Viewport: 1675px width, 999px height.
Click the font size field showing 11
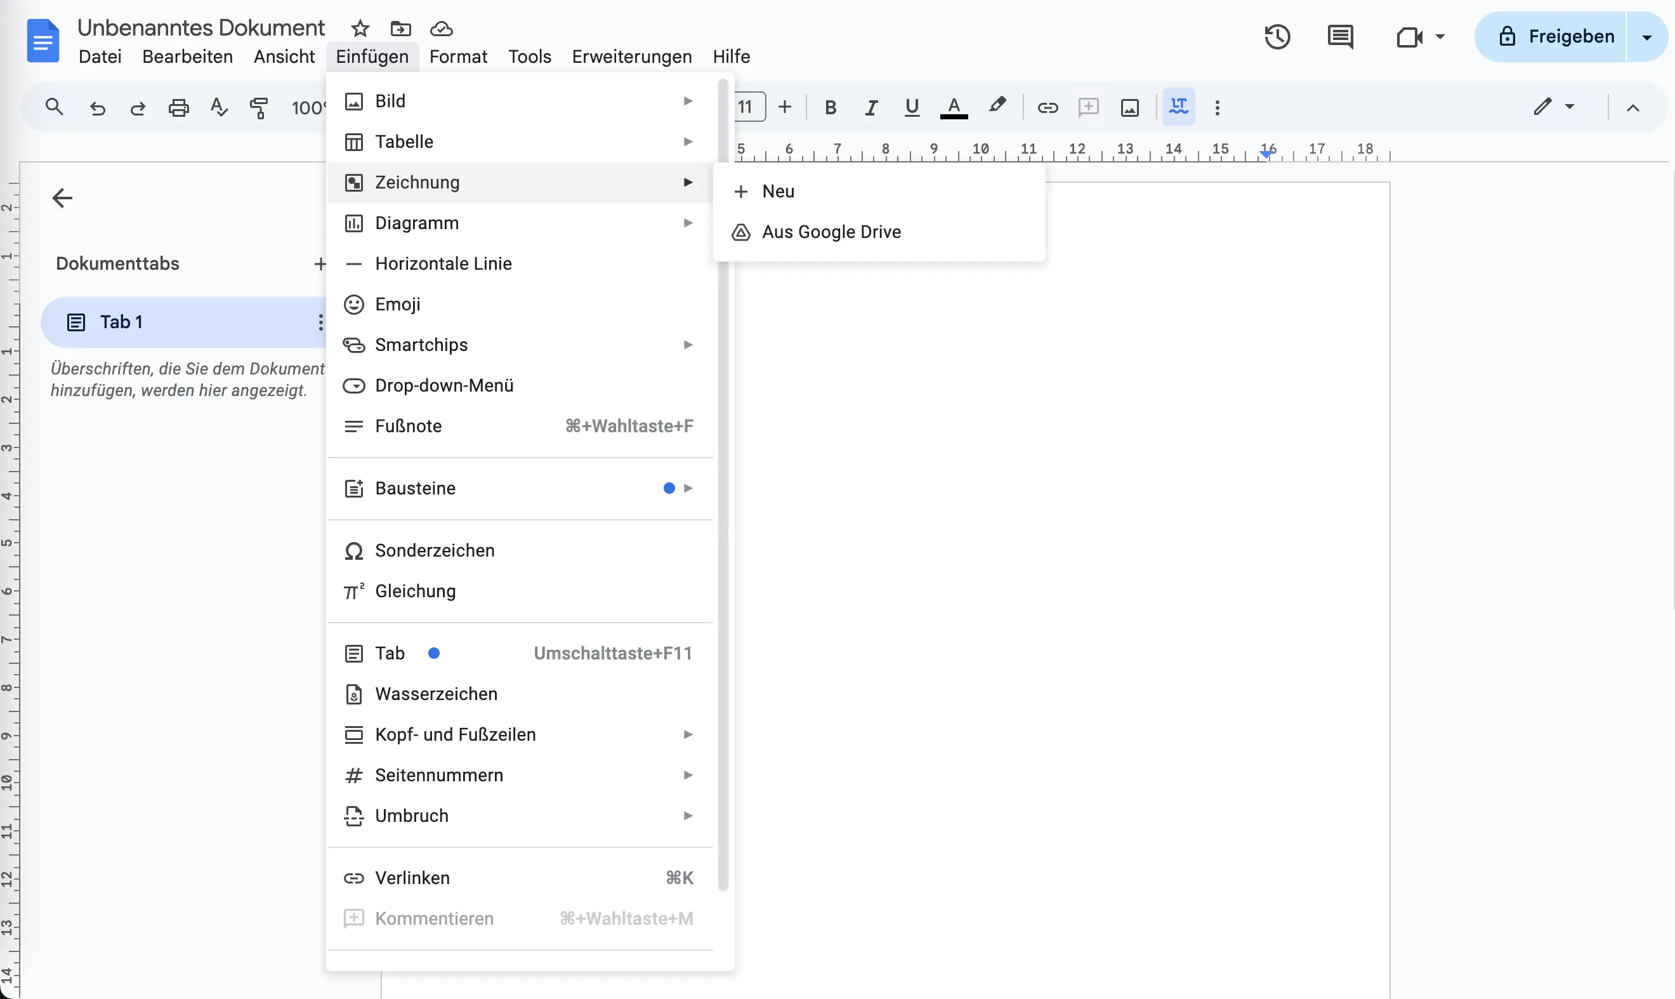click(x=748, y=107)
